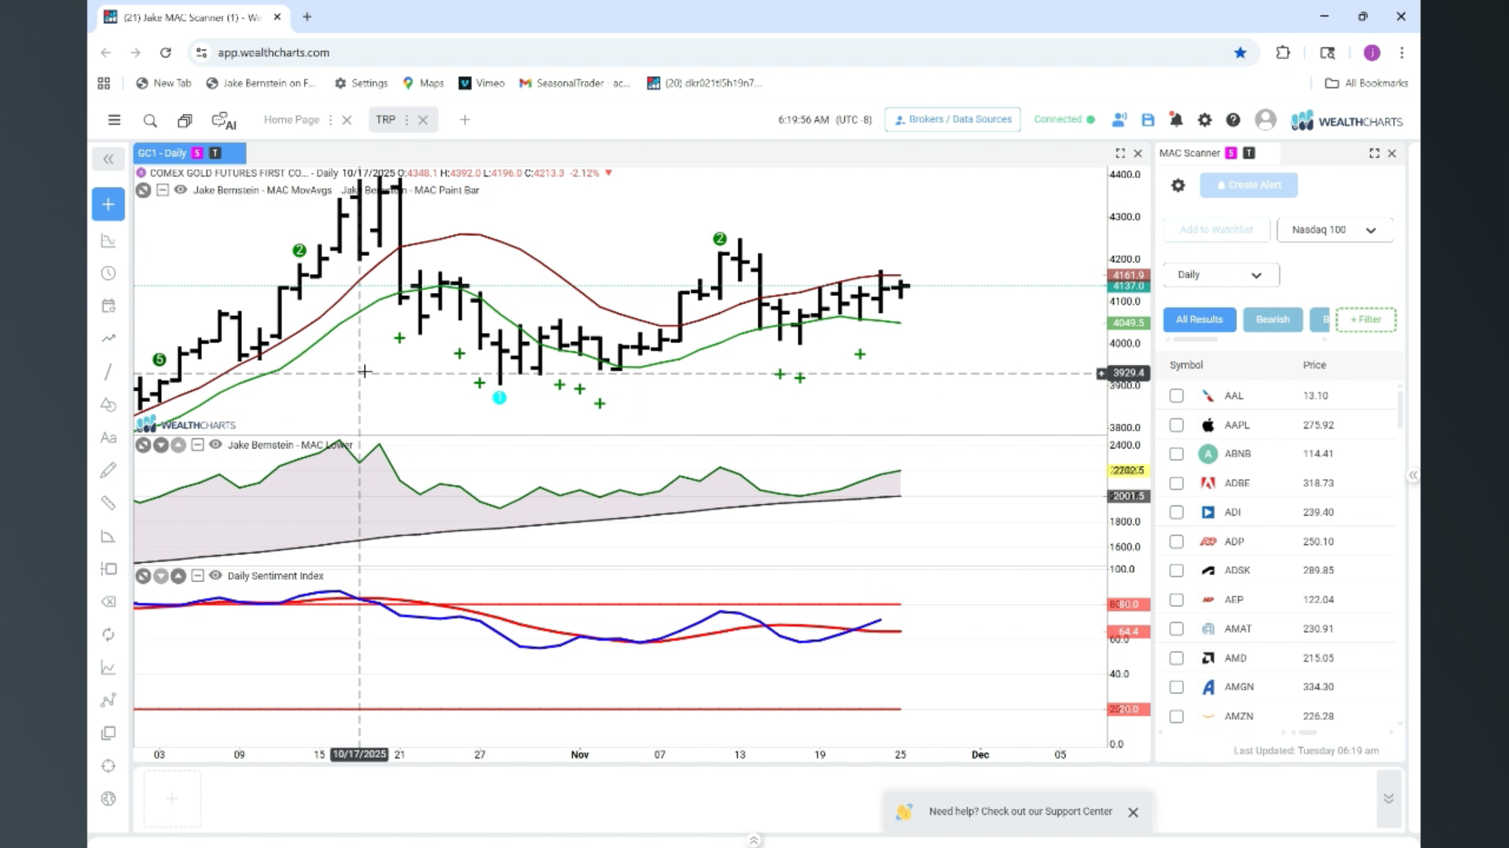
Task: Open the Daily timeframe dropdown
Action: coord(1221,275)
